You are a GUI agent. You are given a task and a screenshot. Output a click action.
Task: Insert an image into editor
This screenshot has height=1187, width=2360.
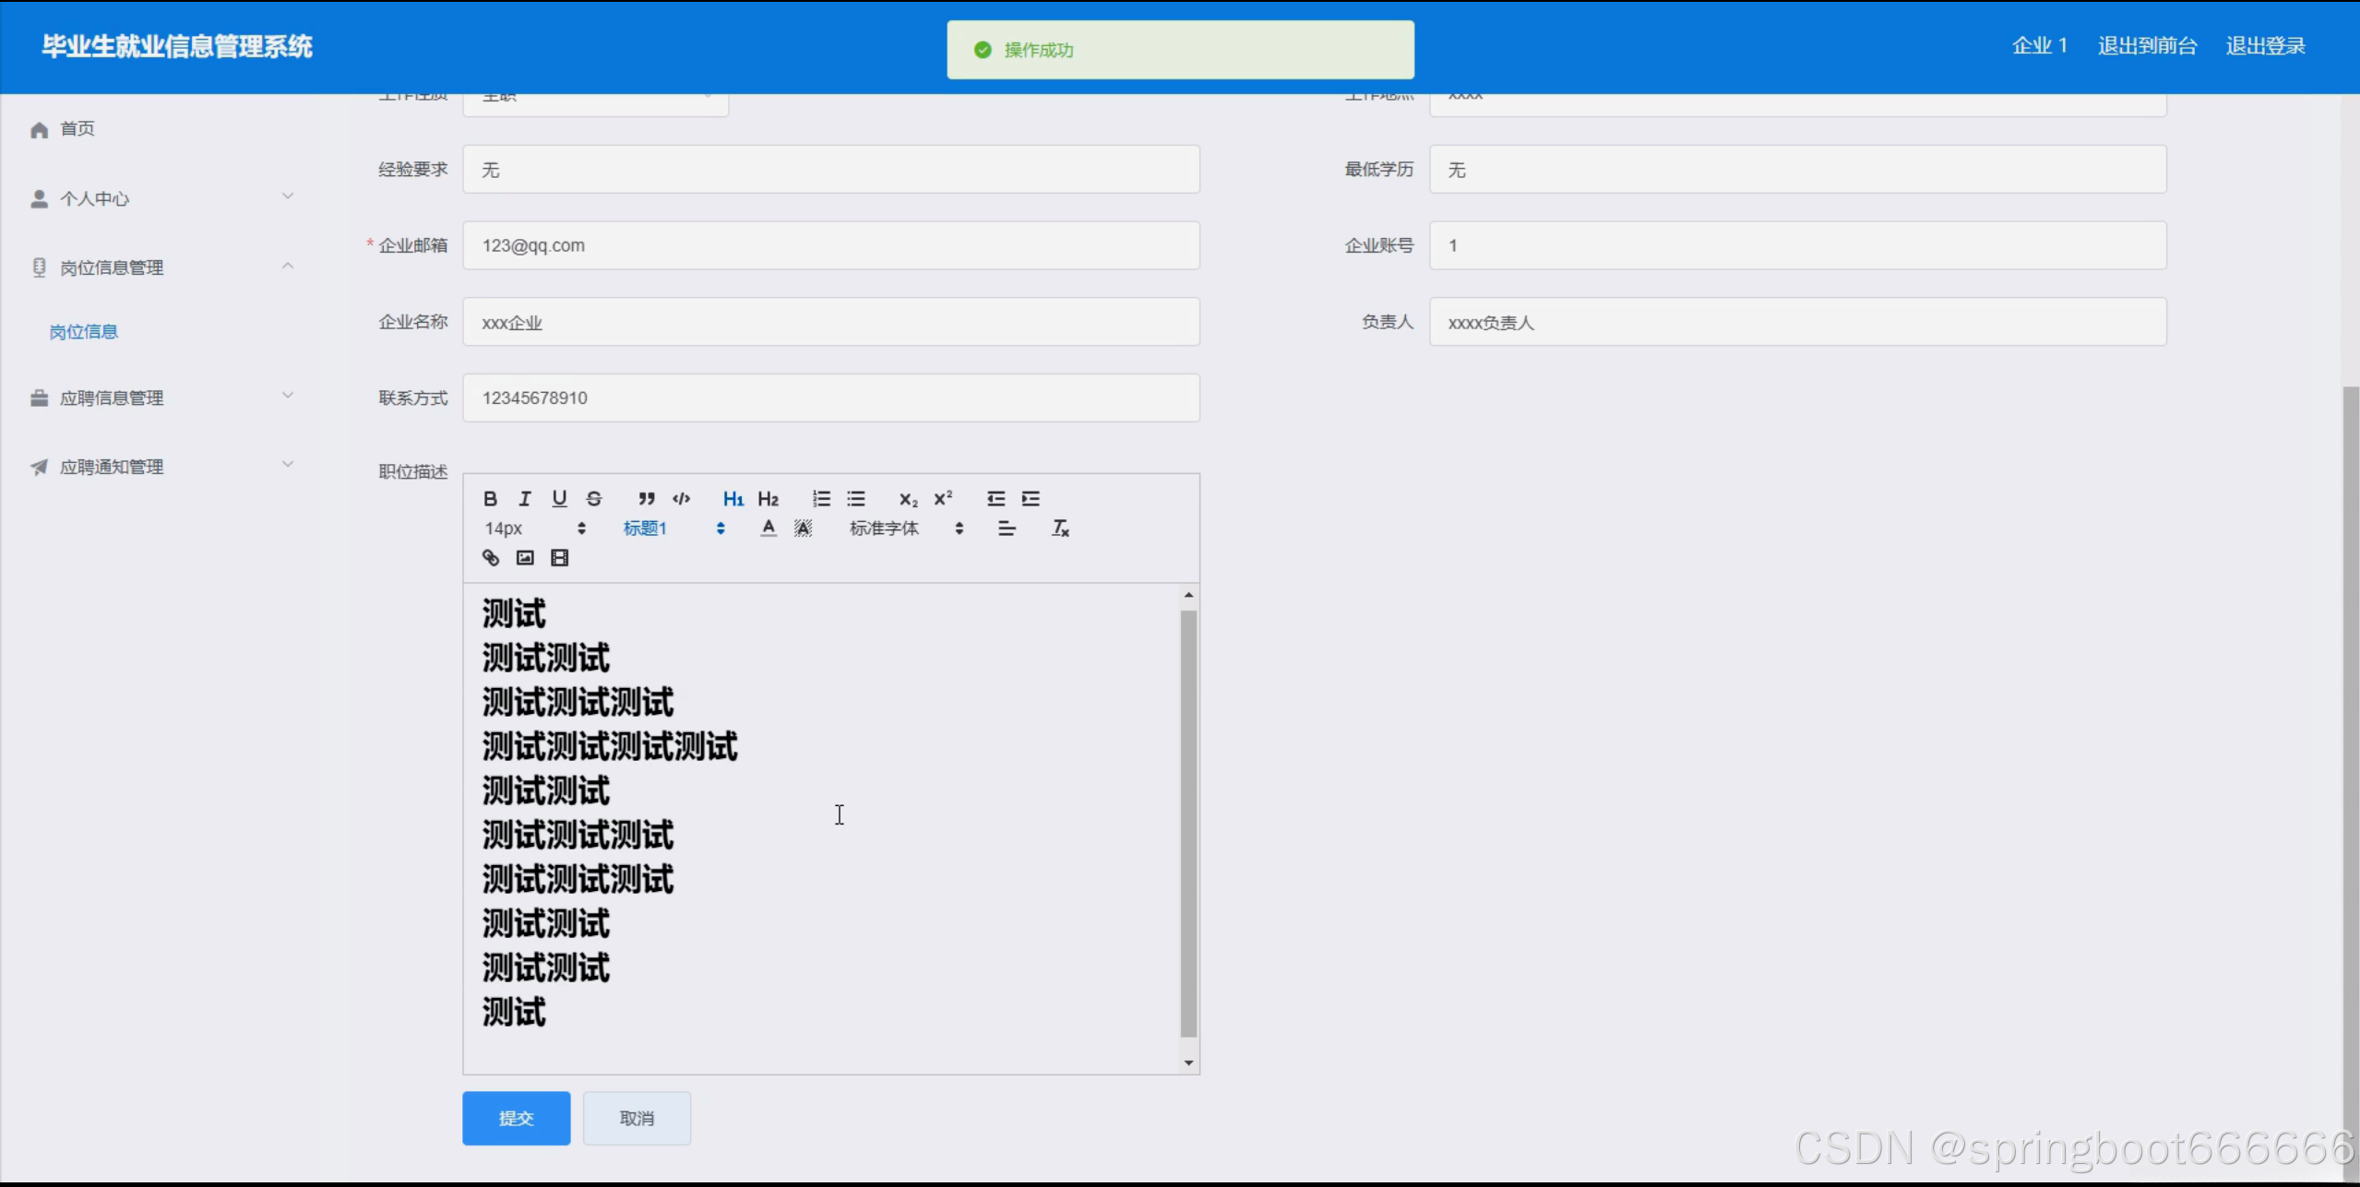tap(525, 558)
